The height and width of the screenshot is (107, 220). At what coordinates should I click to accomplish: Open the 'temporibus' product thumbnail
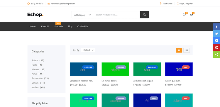115,100
